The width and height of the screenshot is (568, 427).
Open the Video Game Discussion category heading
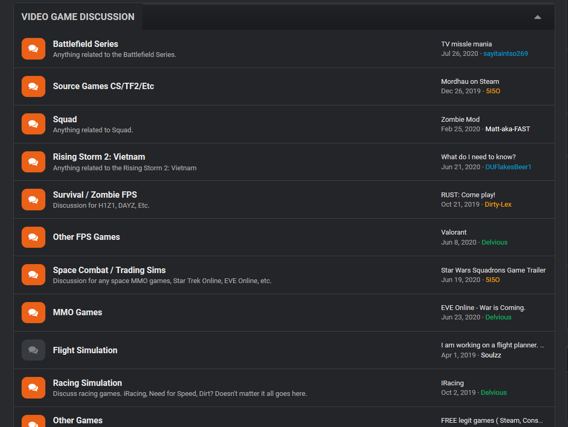[x=78, y=17]
